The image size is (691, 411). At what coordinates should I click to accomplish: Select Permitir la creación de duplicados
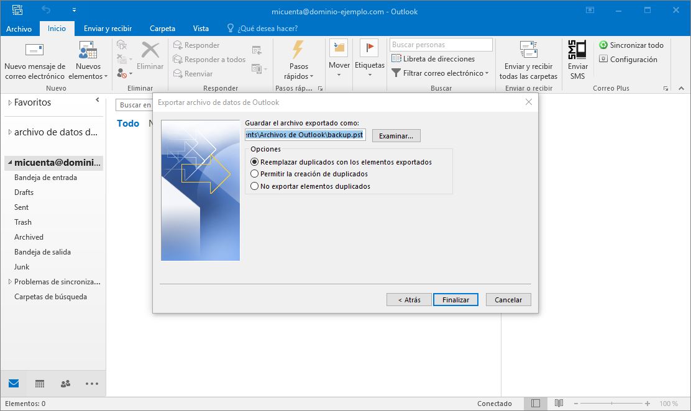click(x=309, y=174)
